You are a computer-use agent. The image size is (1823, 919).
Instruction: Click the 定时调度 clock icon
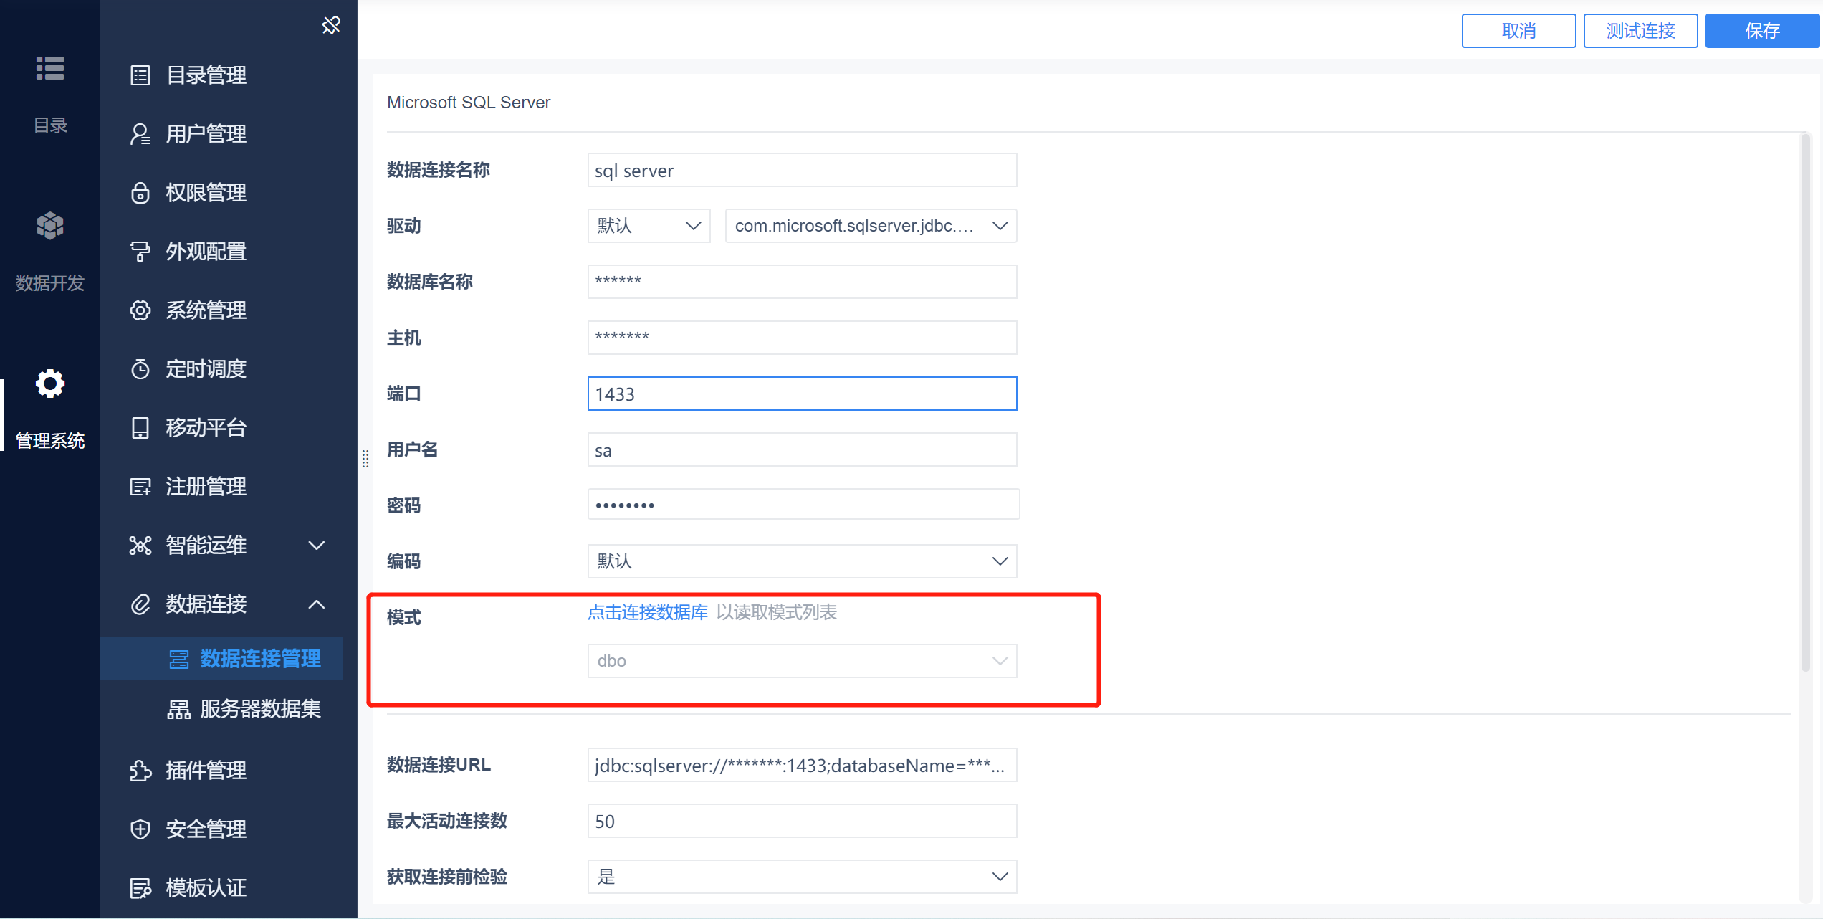pos(140,369)
